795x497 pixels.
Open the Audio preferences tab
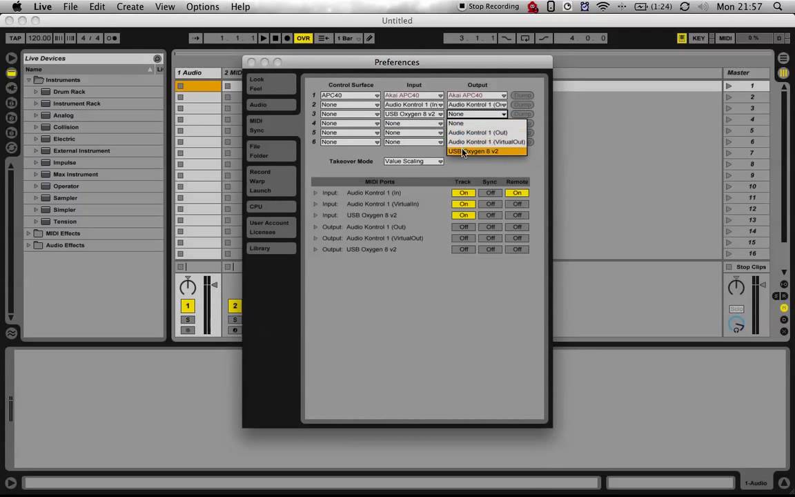click(x=271, y=104)
